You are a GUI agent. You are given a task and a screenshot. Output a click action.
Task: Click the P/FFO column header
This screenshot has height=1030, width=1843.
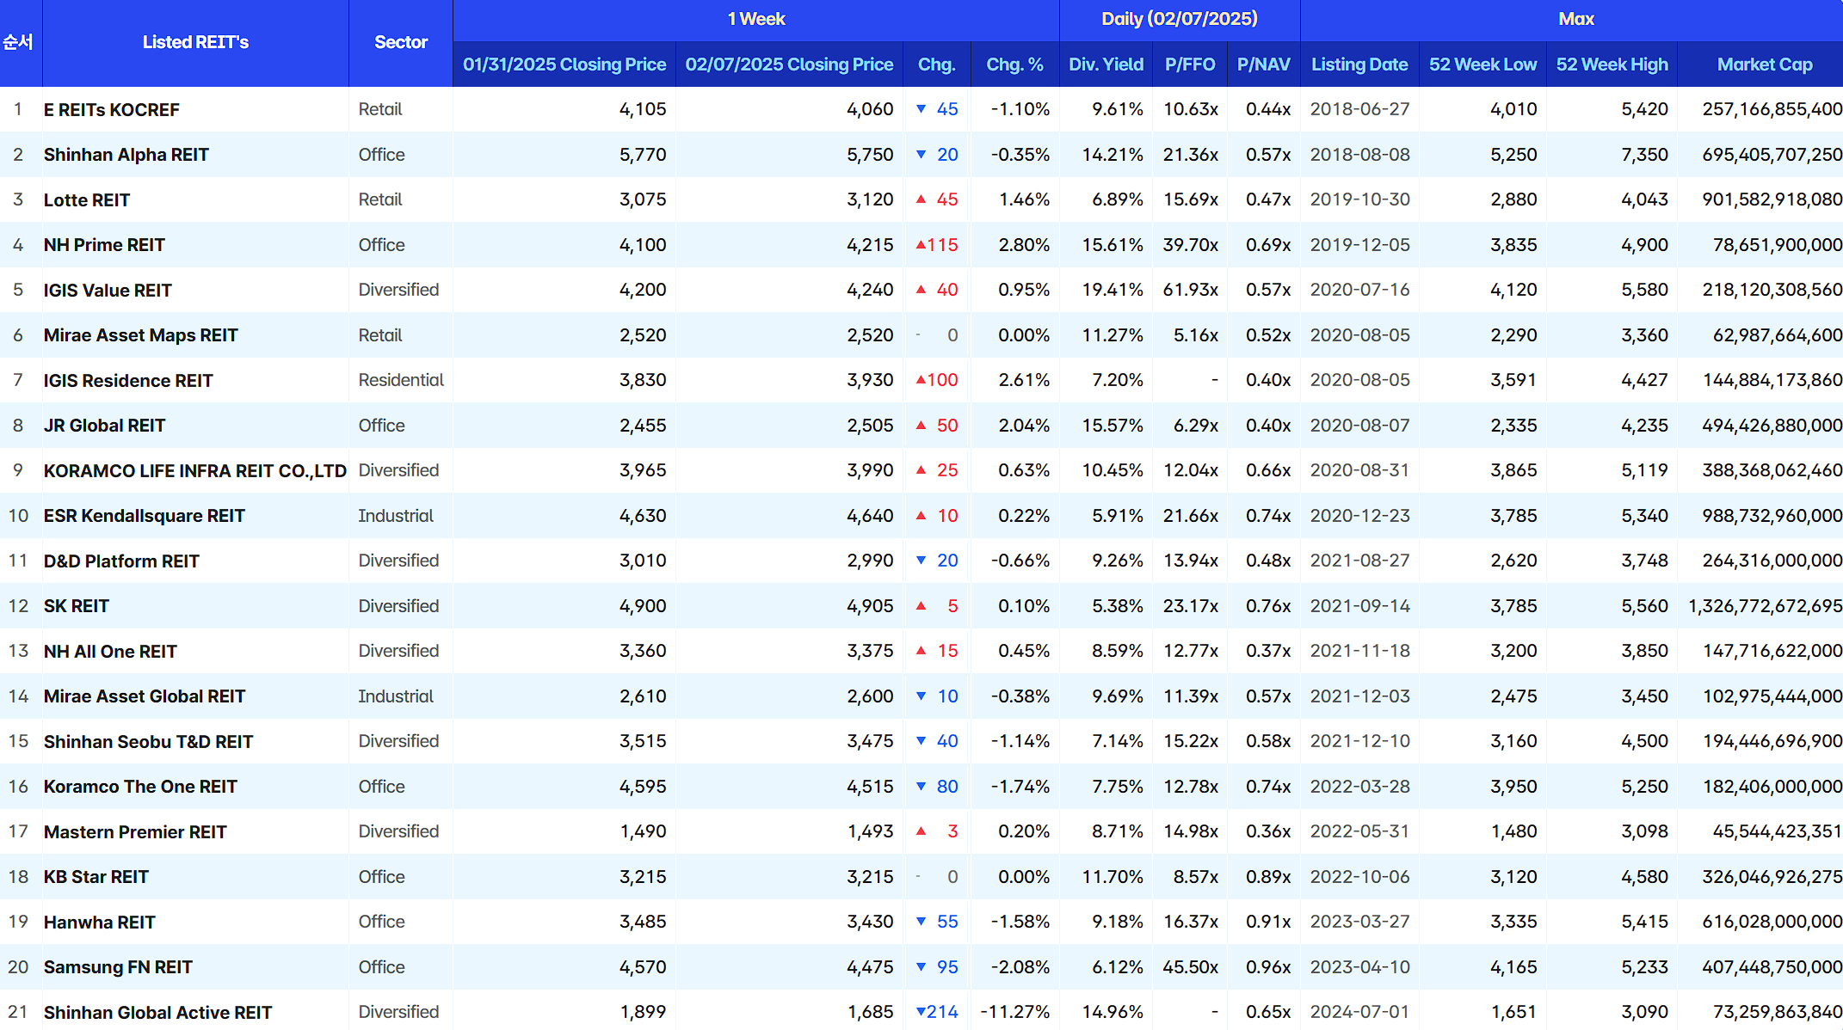1190,64
